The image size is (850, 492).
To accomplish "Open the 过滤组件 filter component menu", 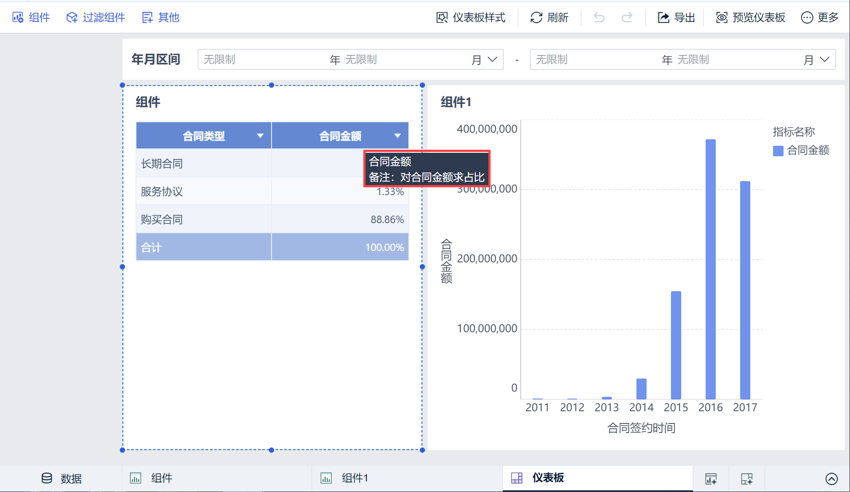I will [95, 17].
